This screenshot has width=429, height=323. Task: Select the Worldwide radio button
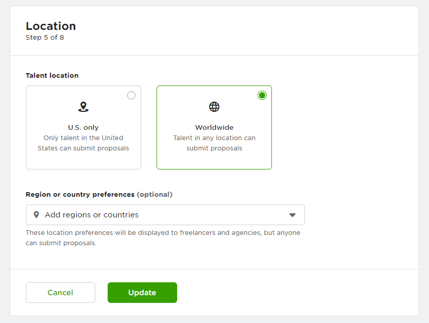click(x=262, y=95)
